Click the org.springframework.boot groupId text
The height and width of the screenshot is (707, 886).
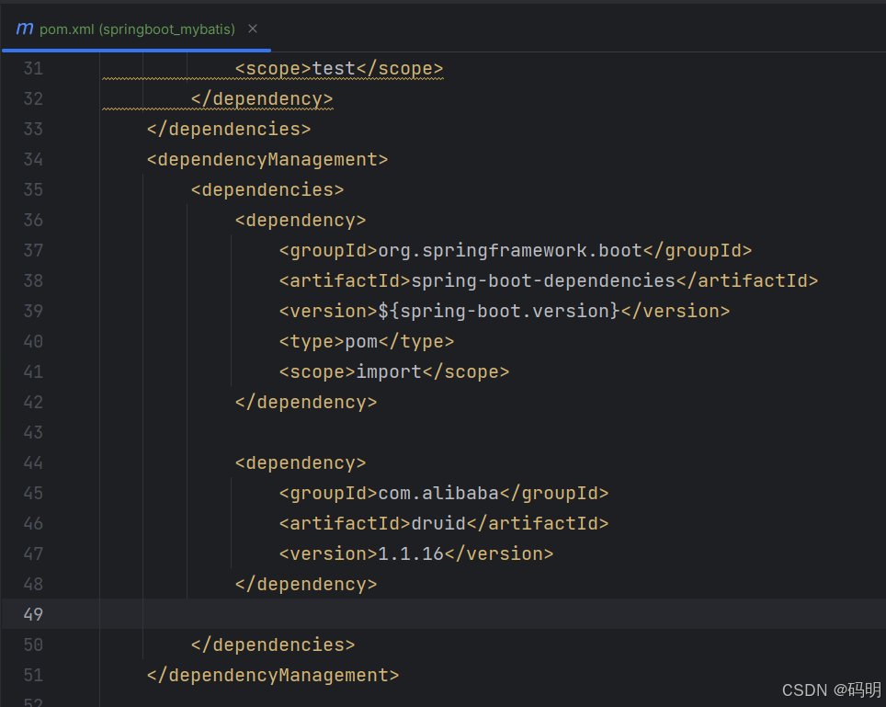coord(512,250)
